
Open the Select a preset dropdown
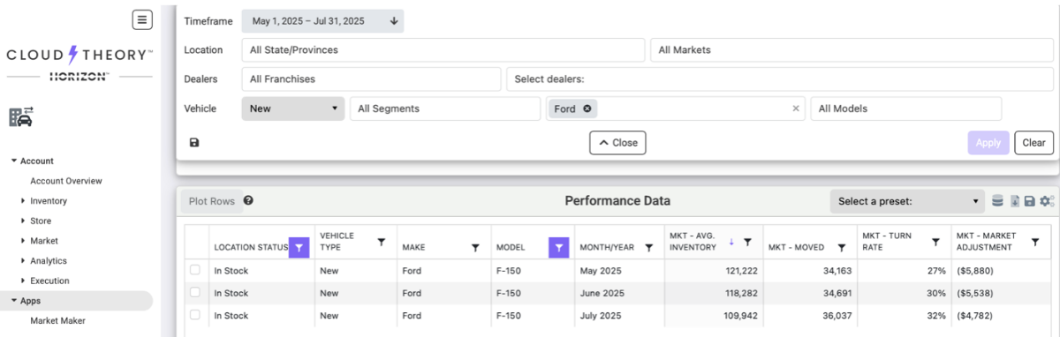pos(908,201)
